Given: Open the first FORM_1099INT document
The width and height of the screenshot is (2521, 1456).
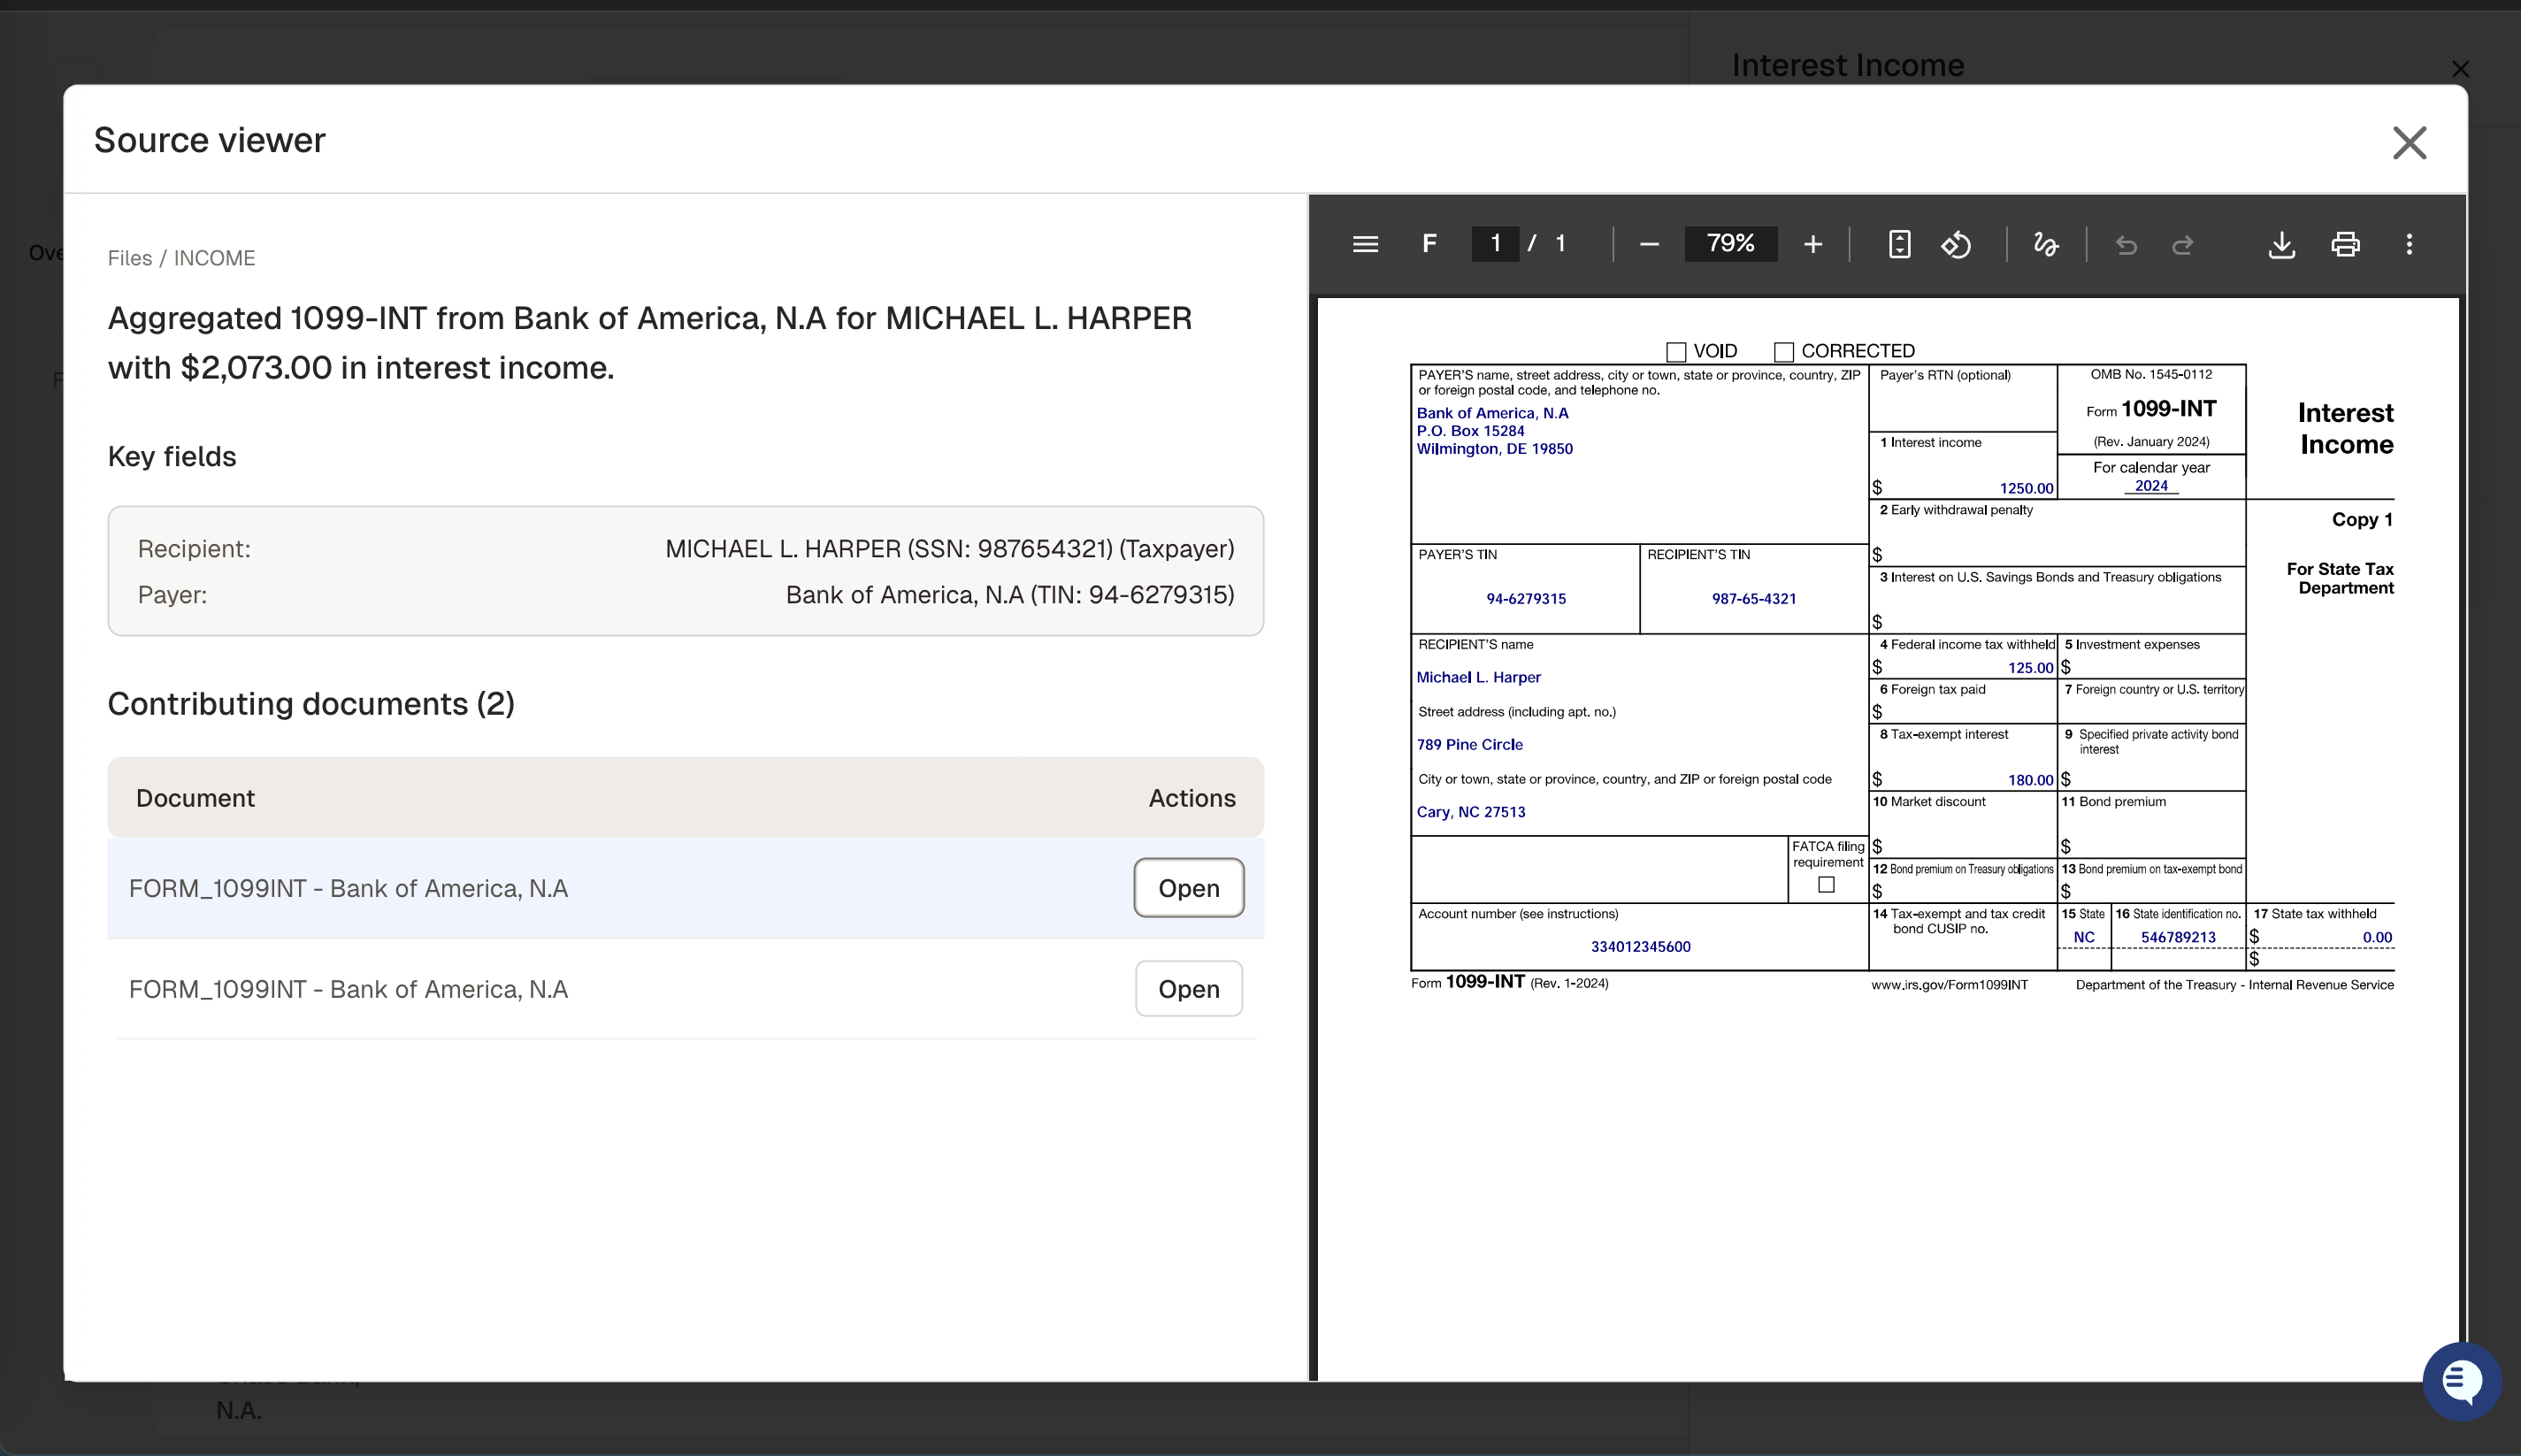Looking at the screenshot, I should [x=1188, y=888].
